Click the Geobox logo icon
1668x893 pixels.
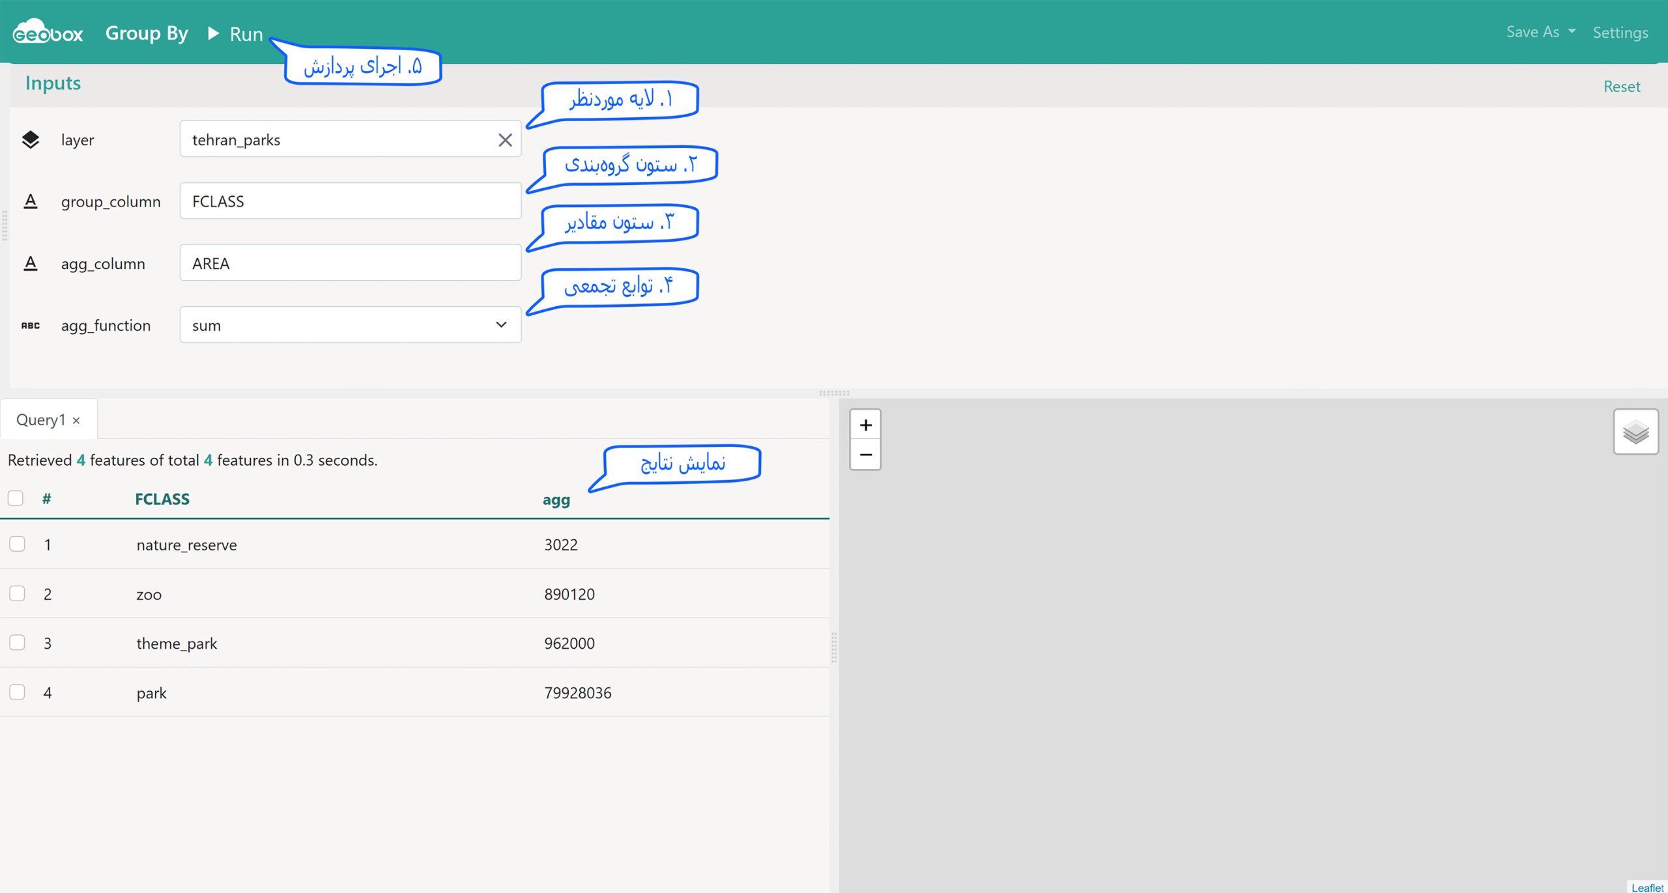(48, 31)
